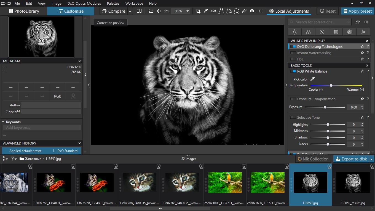Open the Color corrections palette icon
The height and width of the screenshot is (211, 375).
(308, 32)
